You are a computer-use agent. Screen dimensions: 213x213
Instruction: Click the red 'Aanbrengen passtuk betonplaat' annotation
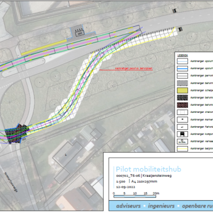tap(134, 68)
